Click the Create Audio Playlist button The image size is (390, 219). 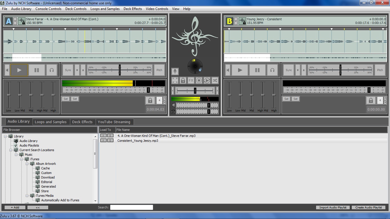coord(369,208)
